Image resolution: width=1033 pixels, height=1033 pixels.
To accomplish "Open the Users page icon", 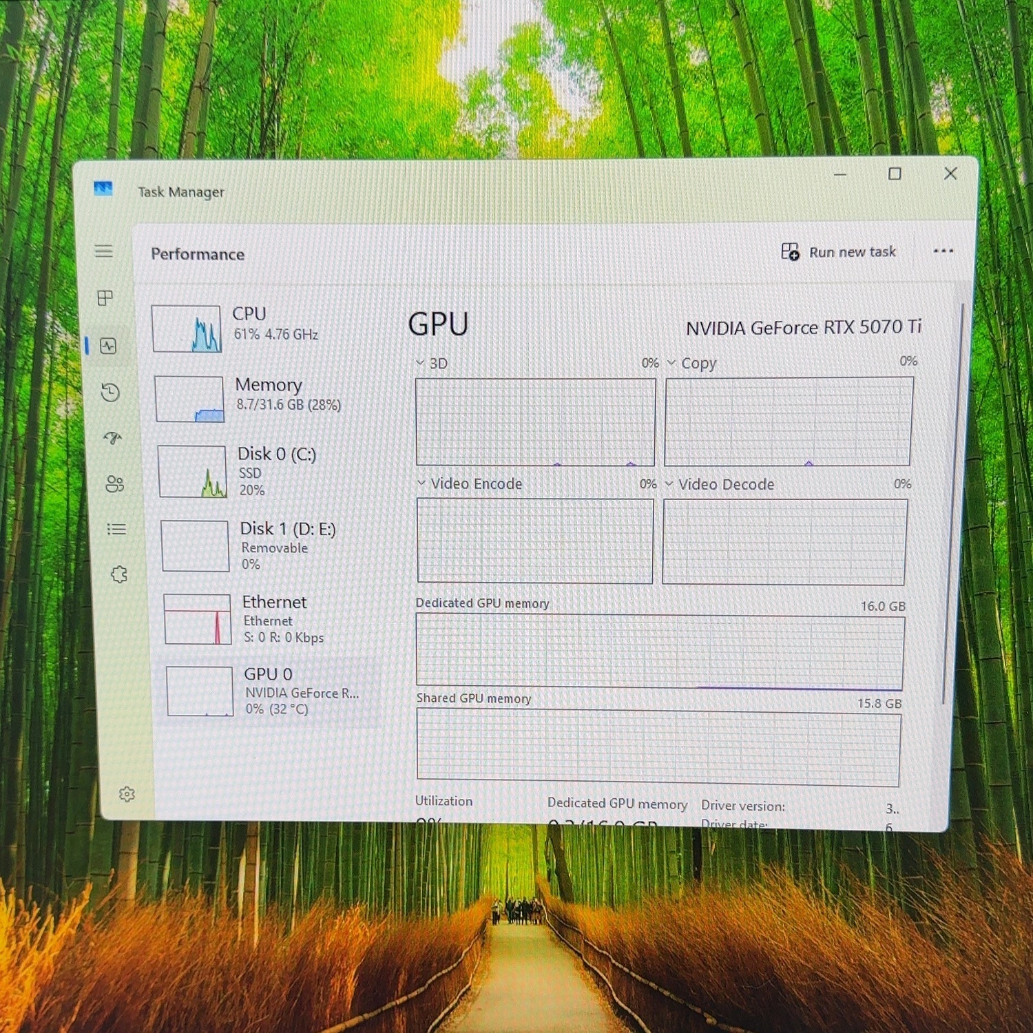I will point(114,484).
